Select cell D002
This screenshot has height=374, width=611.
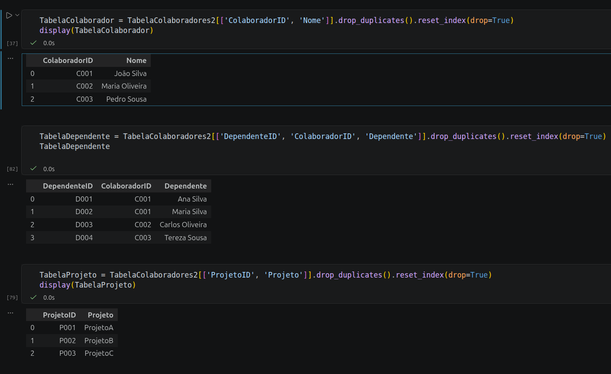[84, 212]
